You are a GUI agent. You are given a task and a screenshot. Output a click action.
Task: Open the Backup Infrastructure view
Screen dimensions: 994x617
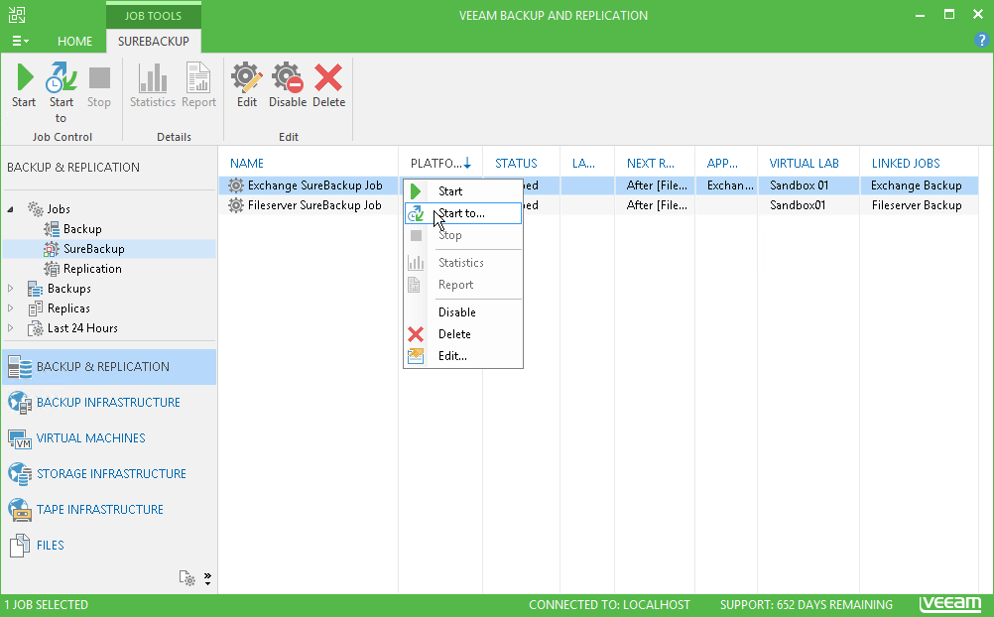click(x=109, y=402)
